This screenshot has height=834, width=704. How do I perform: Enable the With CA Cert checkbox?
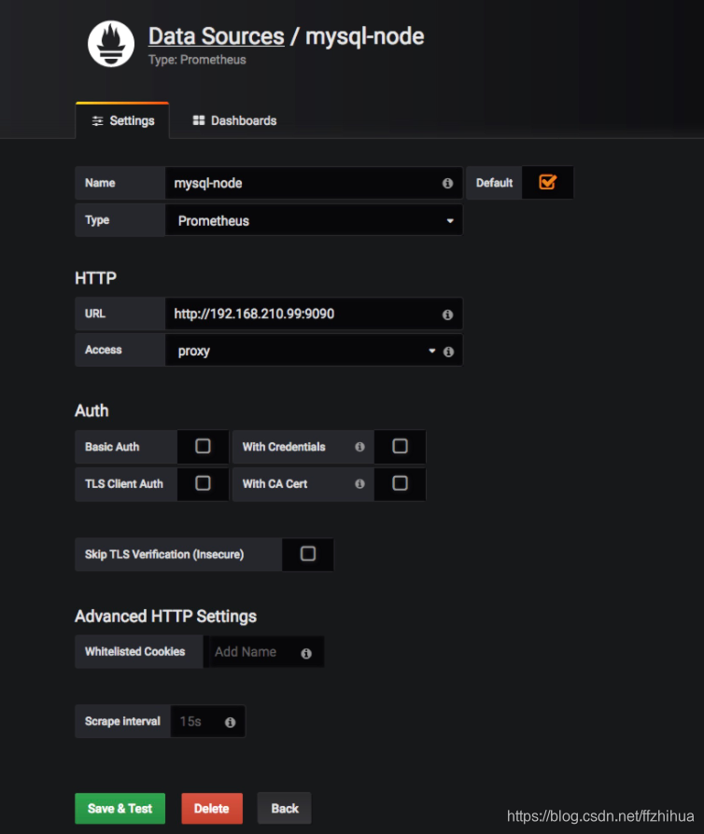click(x=400, y=483)
